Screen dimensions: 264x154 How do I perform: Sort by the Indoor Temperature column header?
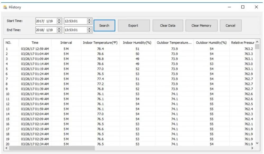(x=100, y=43)
